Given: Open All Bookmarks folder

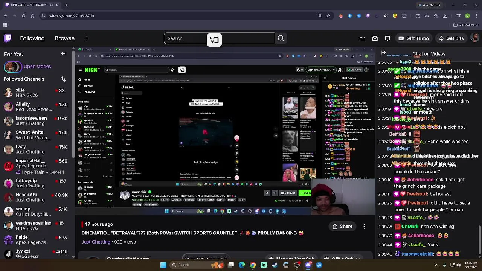Looking at the screenshot, I should (x=466, y=25).
